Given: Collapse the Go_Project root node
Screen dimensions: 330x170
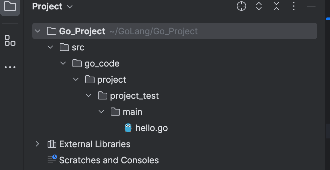Looking at the screenshot, I should coord(38,31).
